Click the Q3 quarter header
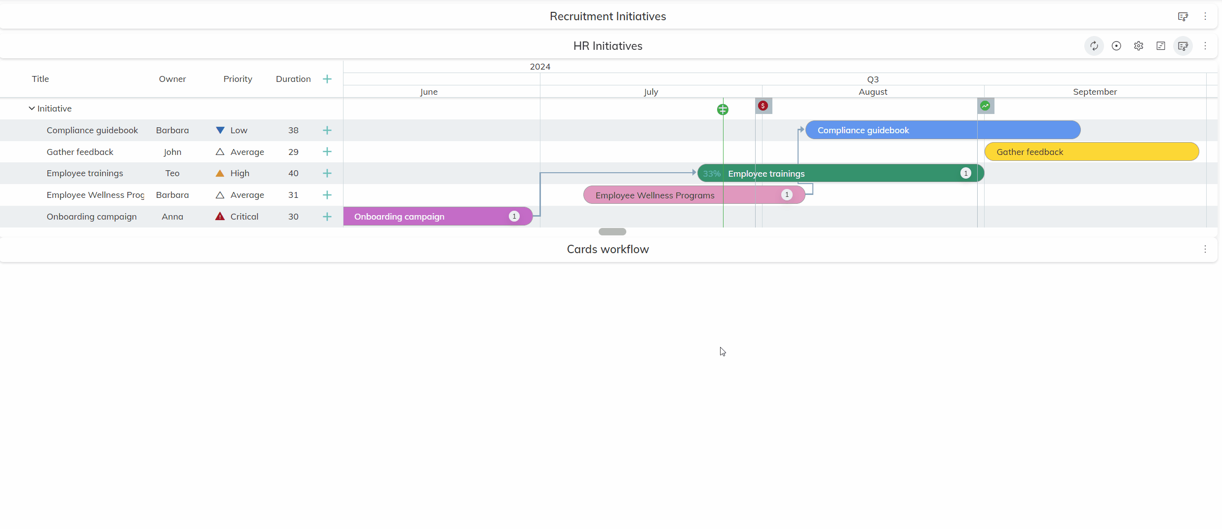This screenshot has height=529, width=1222. 873,79
